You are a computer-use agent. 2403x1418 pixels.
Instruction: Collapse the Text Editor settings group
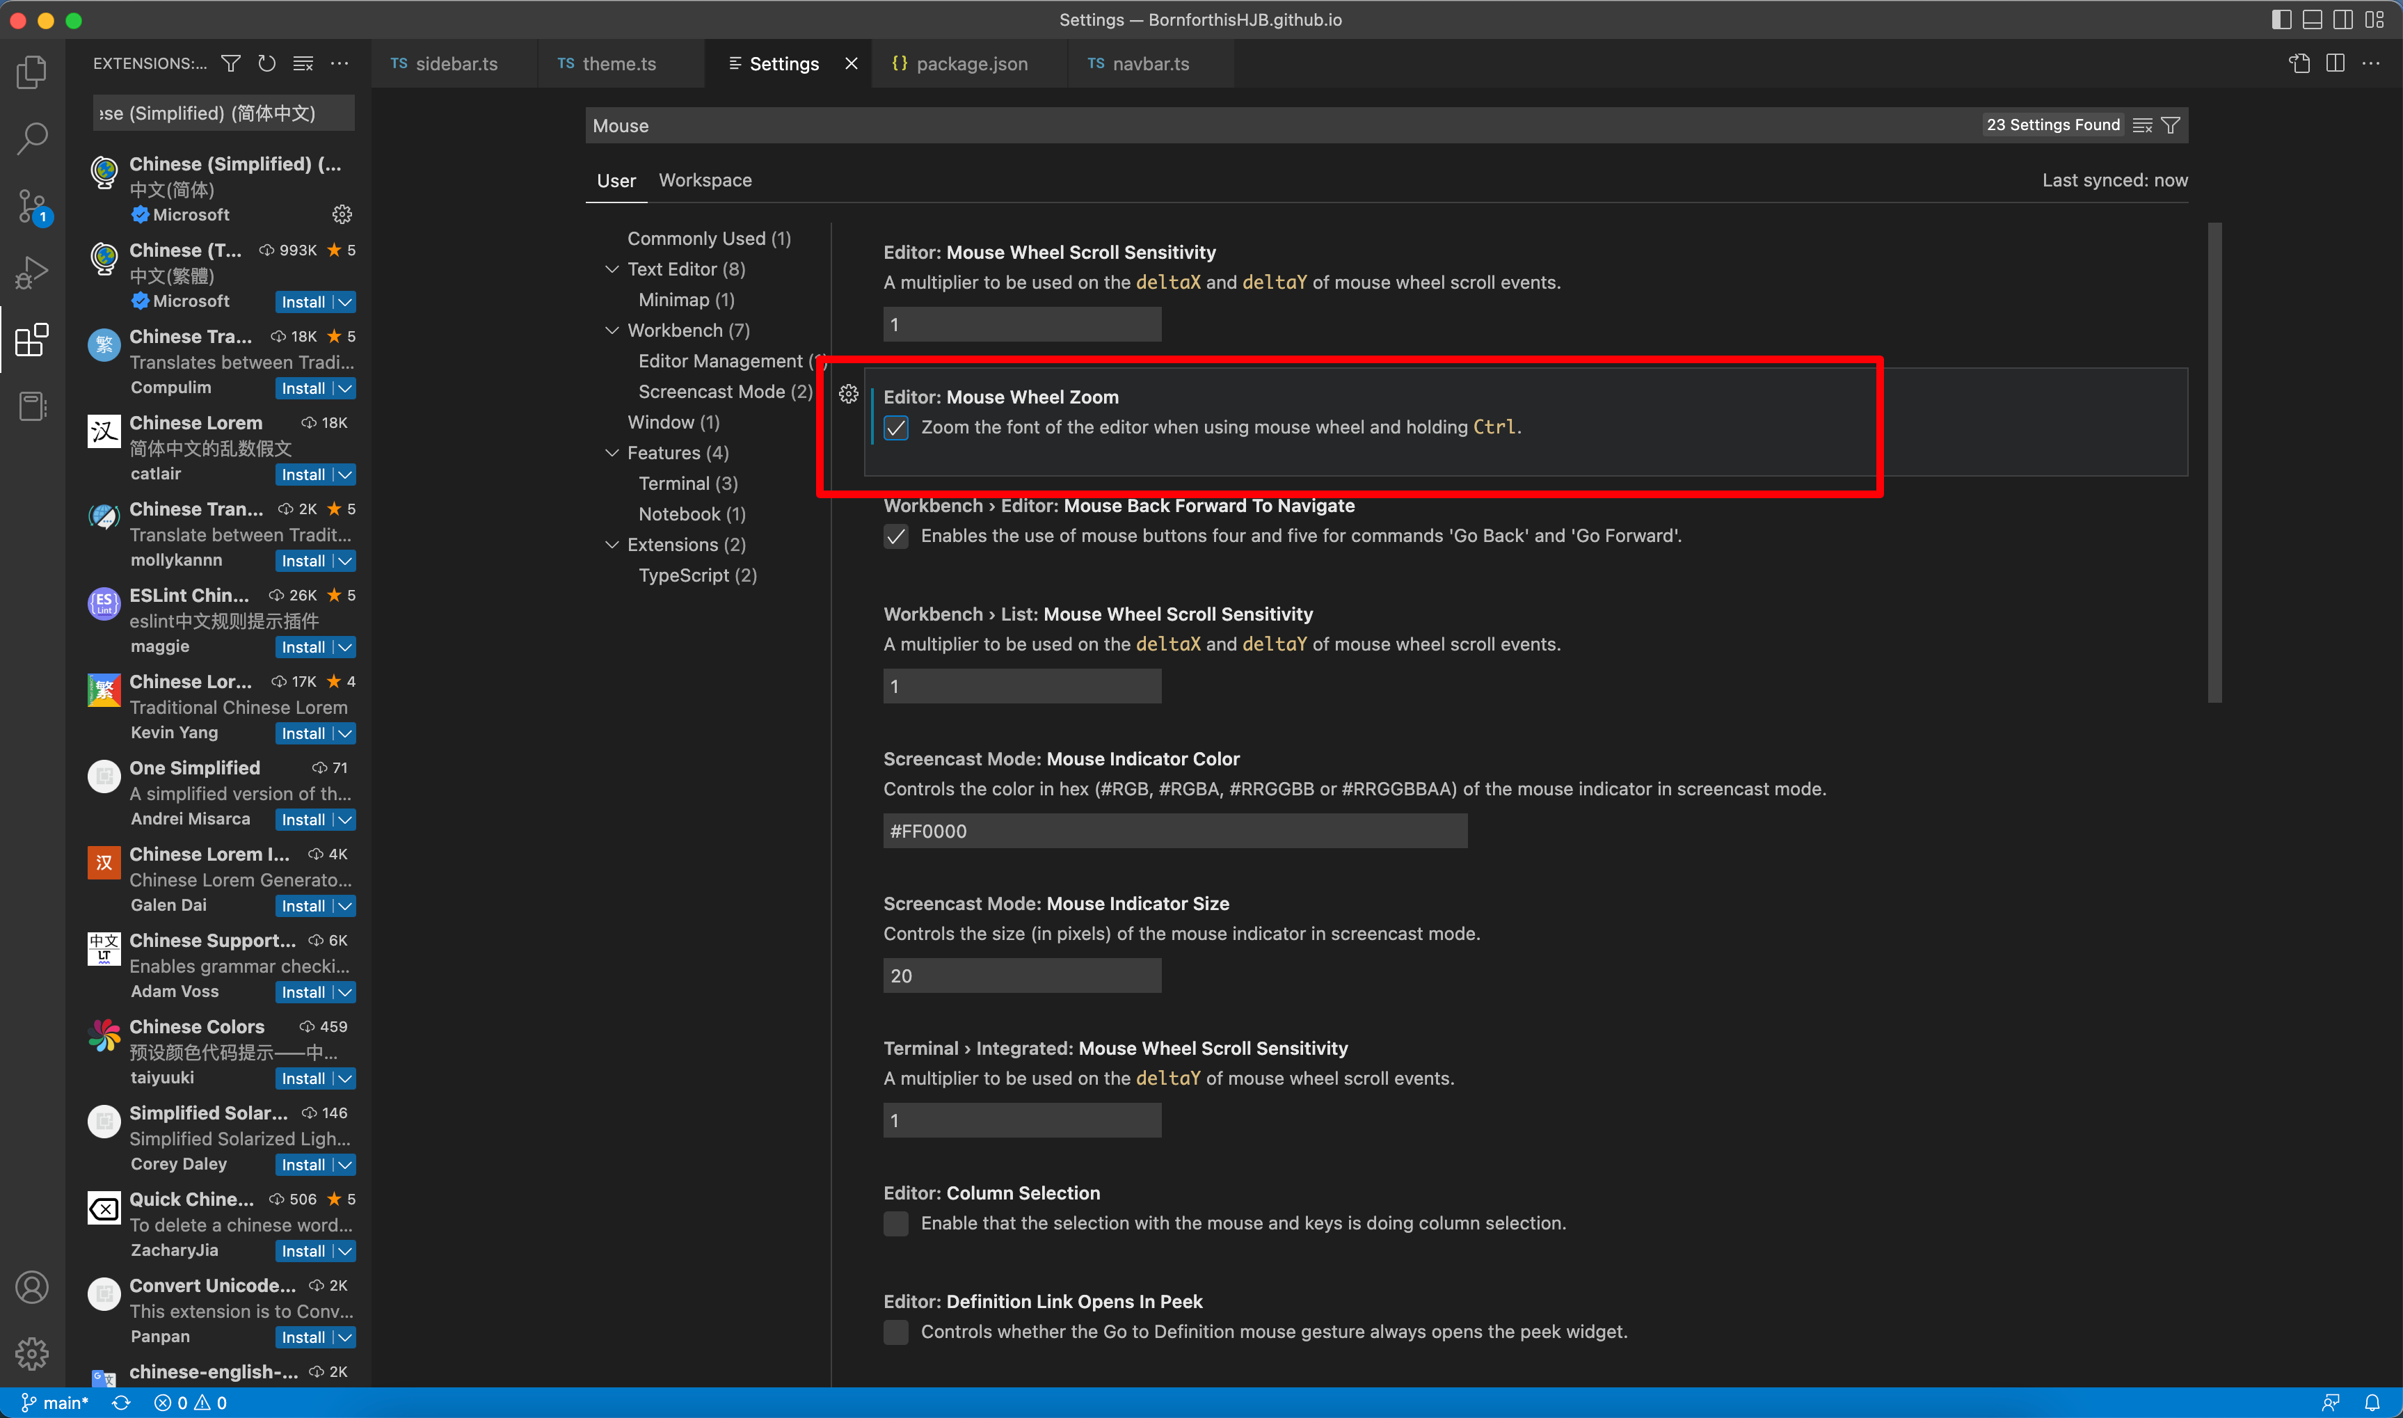(x=612, y=269)
